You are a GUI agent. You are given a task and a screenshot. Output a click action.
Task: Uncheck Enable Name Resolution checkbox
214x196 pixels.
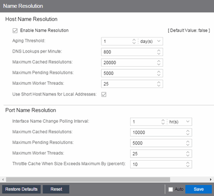point(15,31)
